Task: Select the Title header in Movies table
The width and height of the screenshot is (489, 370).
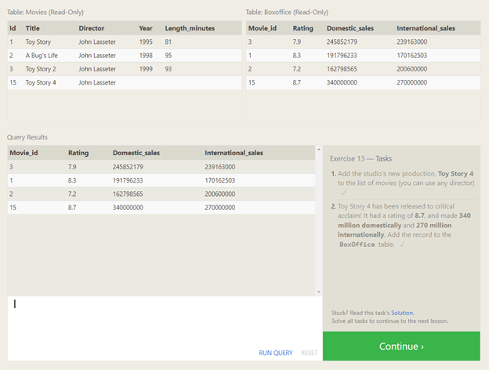Action: pos(32,28)
